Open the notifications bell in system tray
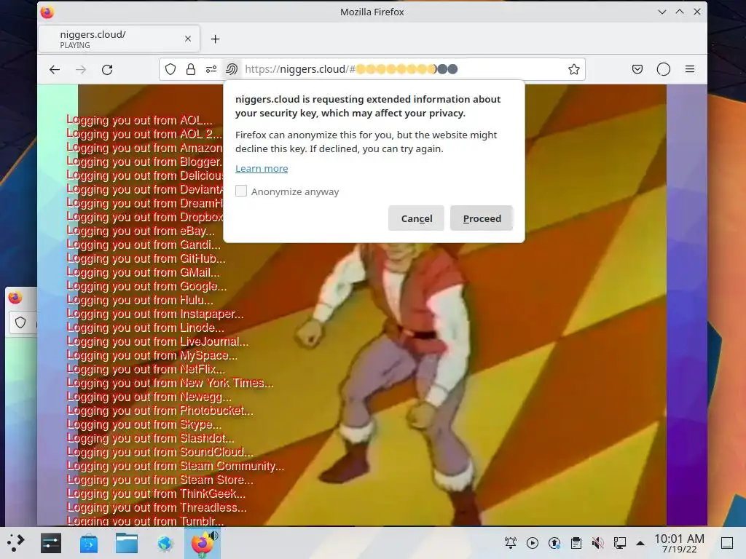 click(511, 543)
